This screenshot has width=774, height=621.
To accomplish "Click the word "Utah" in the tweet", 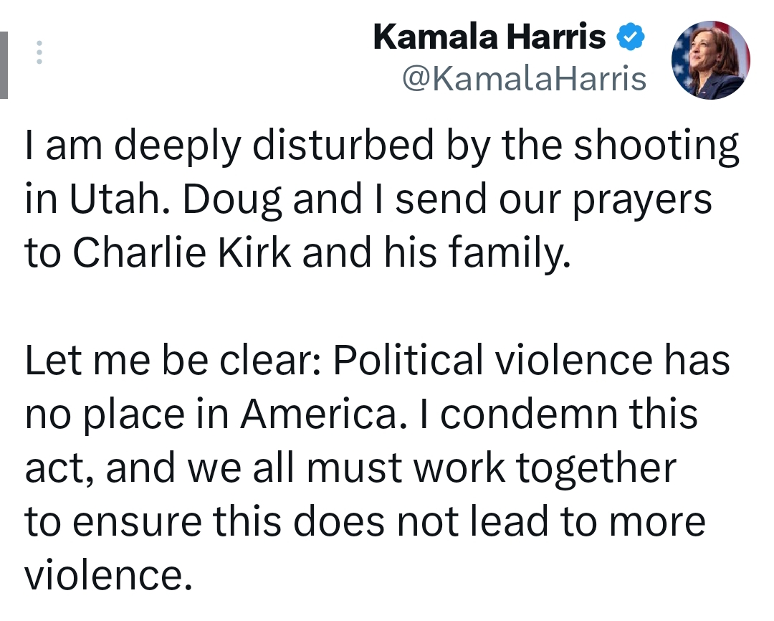I will (115, 199).
